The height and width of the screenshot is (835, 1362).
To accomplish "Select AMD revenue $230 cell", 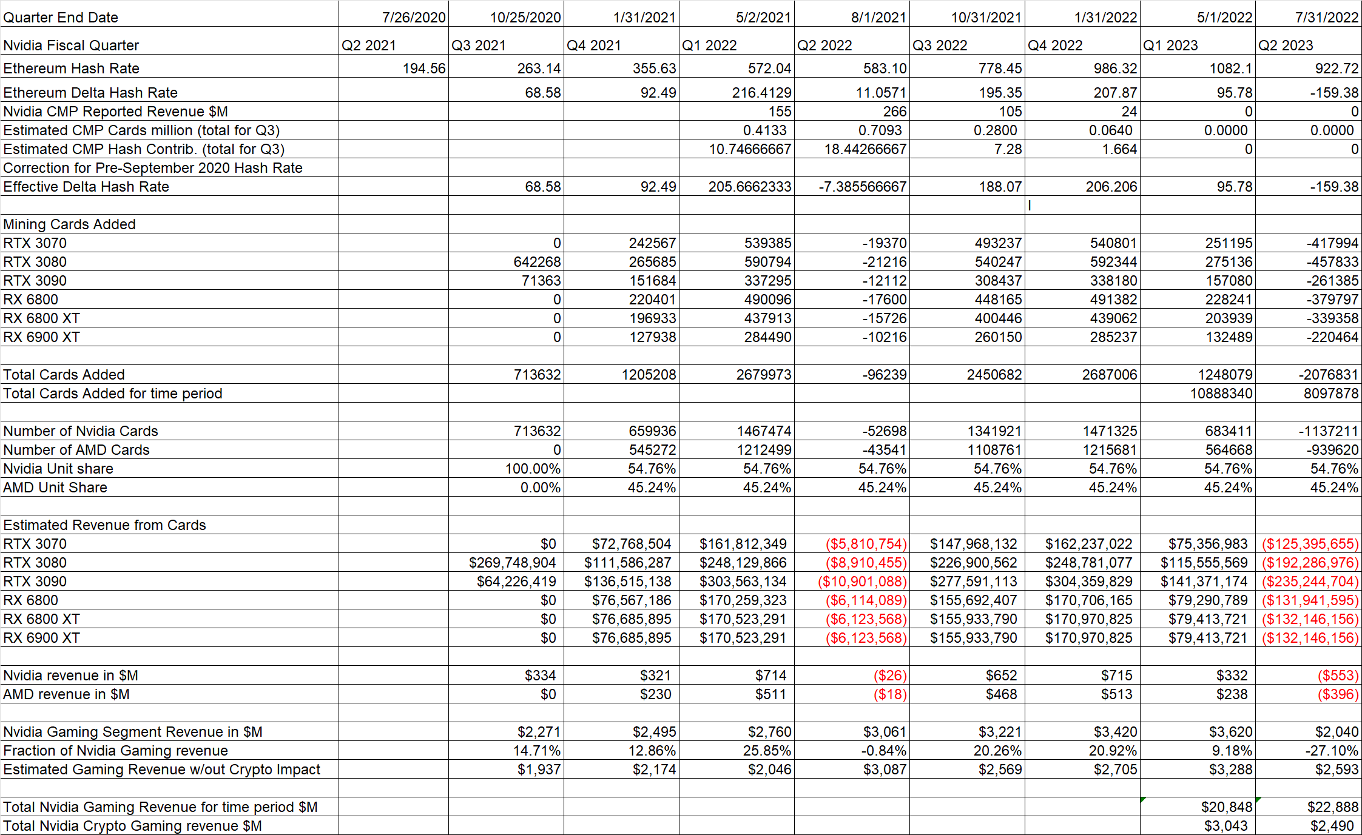I will click(x=621, y=694).
